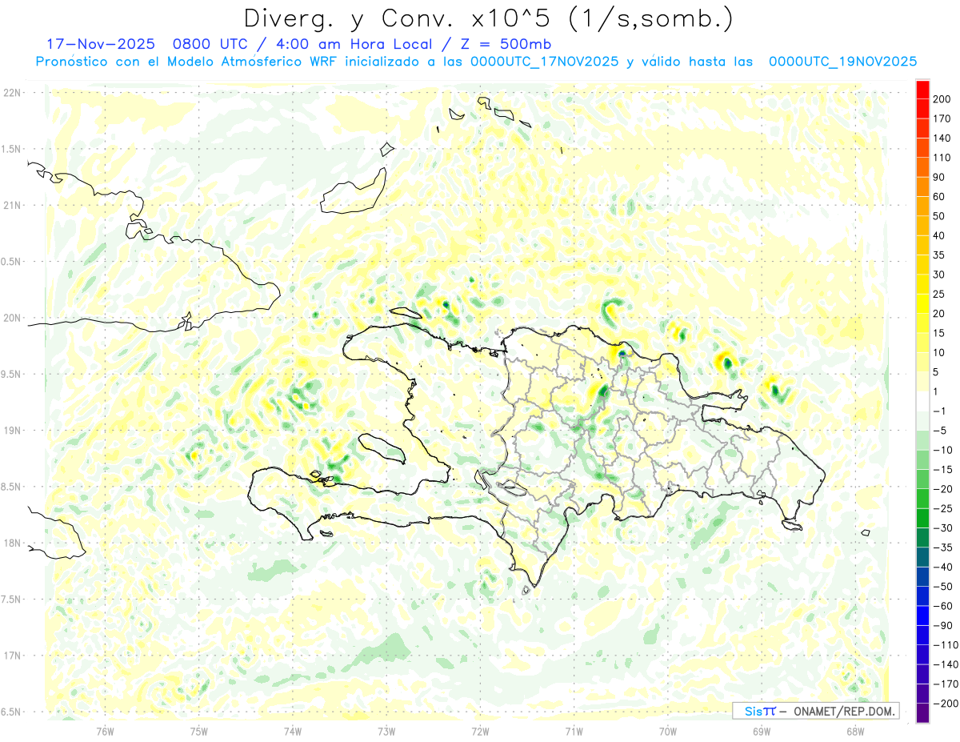Click the '69W' longitude label
The image size is (960, 742).
point(761,731)
